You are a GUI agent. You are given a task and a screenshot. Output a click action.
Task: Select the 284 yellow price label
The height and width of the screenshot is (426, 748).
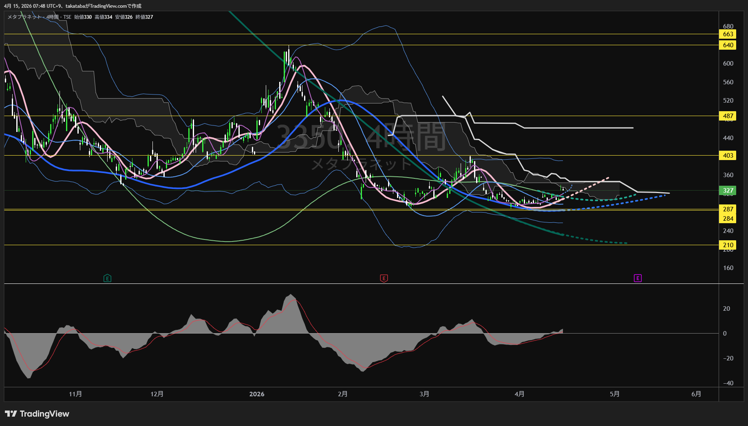pos(728,219)
